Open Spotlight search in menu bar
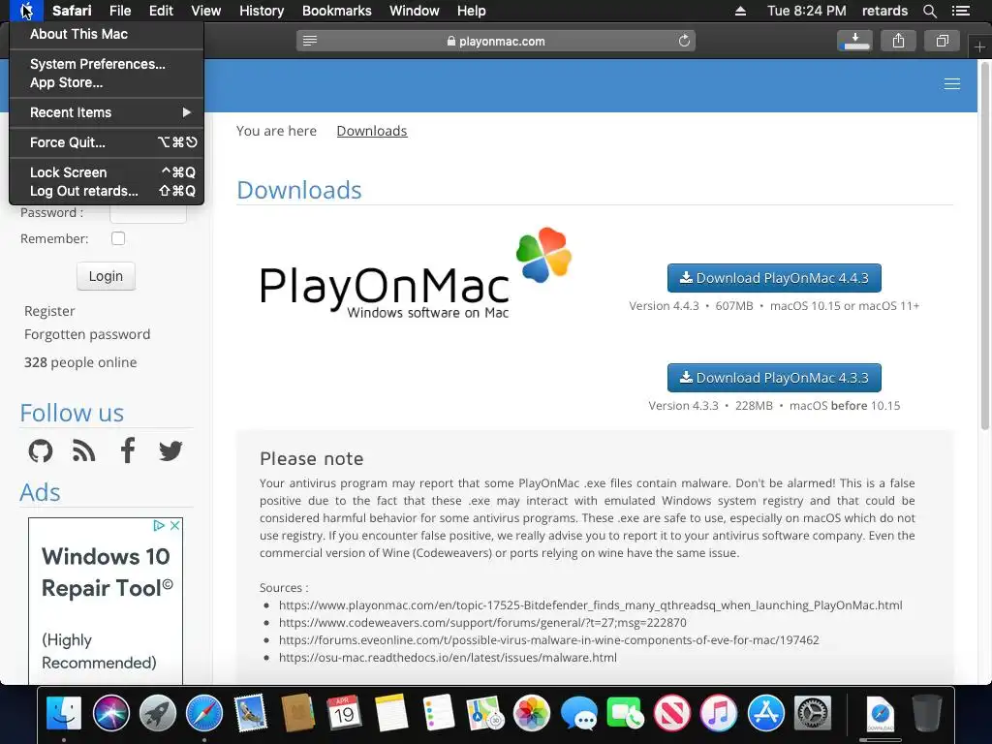Image resolution: width=992 pixels, height=744 pixels. click(929, 11)
